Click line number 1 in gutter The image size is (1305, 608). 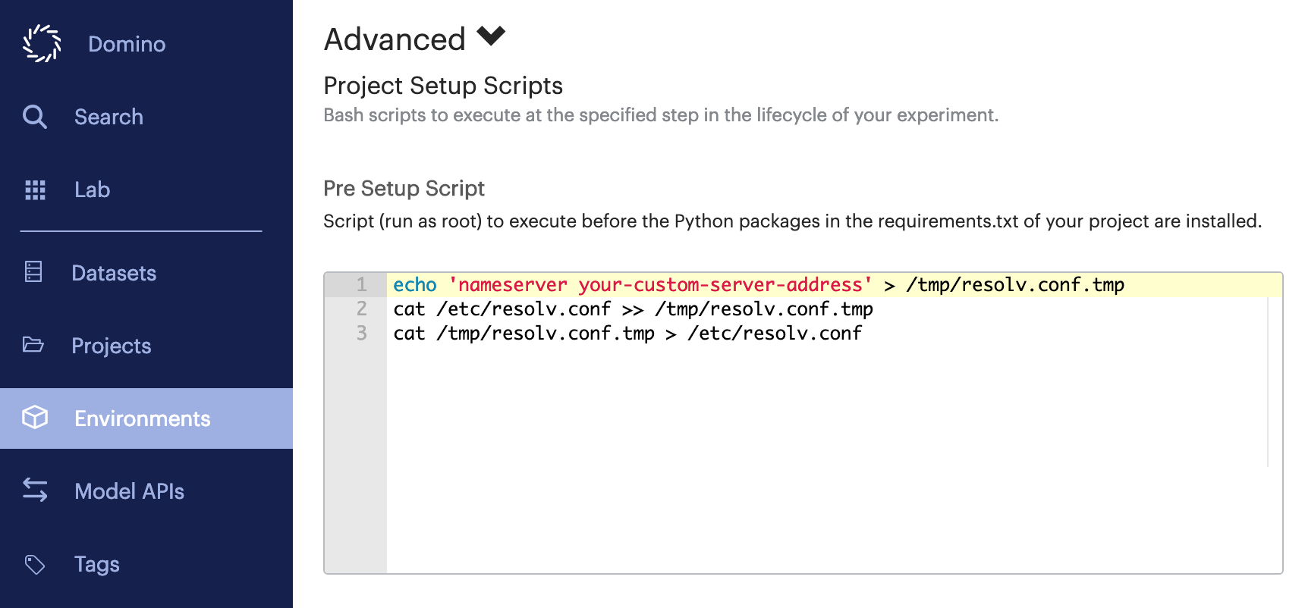point(362,285)
